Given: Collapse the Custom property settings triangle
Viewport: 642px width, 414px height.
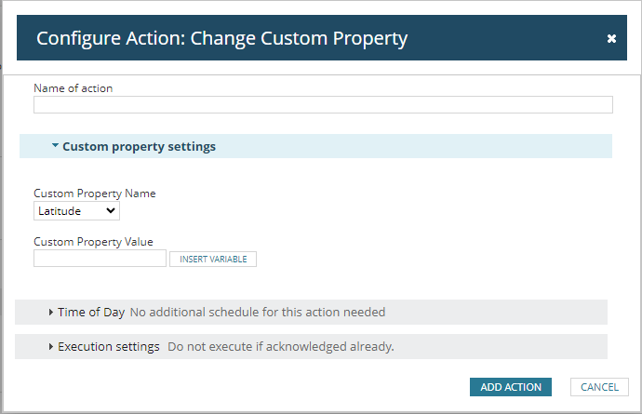Looking at the screenshot, I should pyautogui.click(x=55, y=146).
